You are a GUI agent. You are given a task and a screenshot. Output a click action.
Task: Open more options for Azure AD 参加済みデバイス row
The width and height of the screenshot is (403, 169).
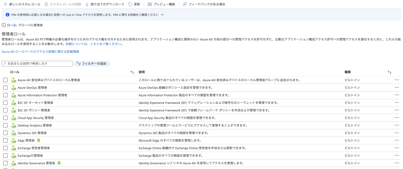pos(397,80)
